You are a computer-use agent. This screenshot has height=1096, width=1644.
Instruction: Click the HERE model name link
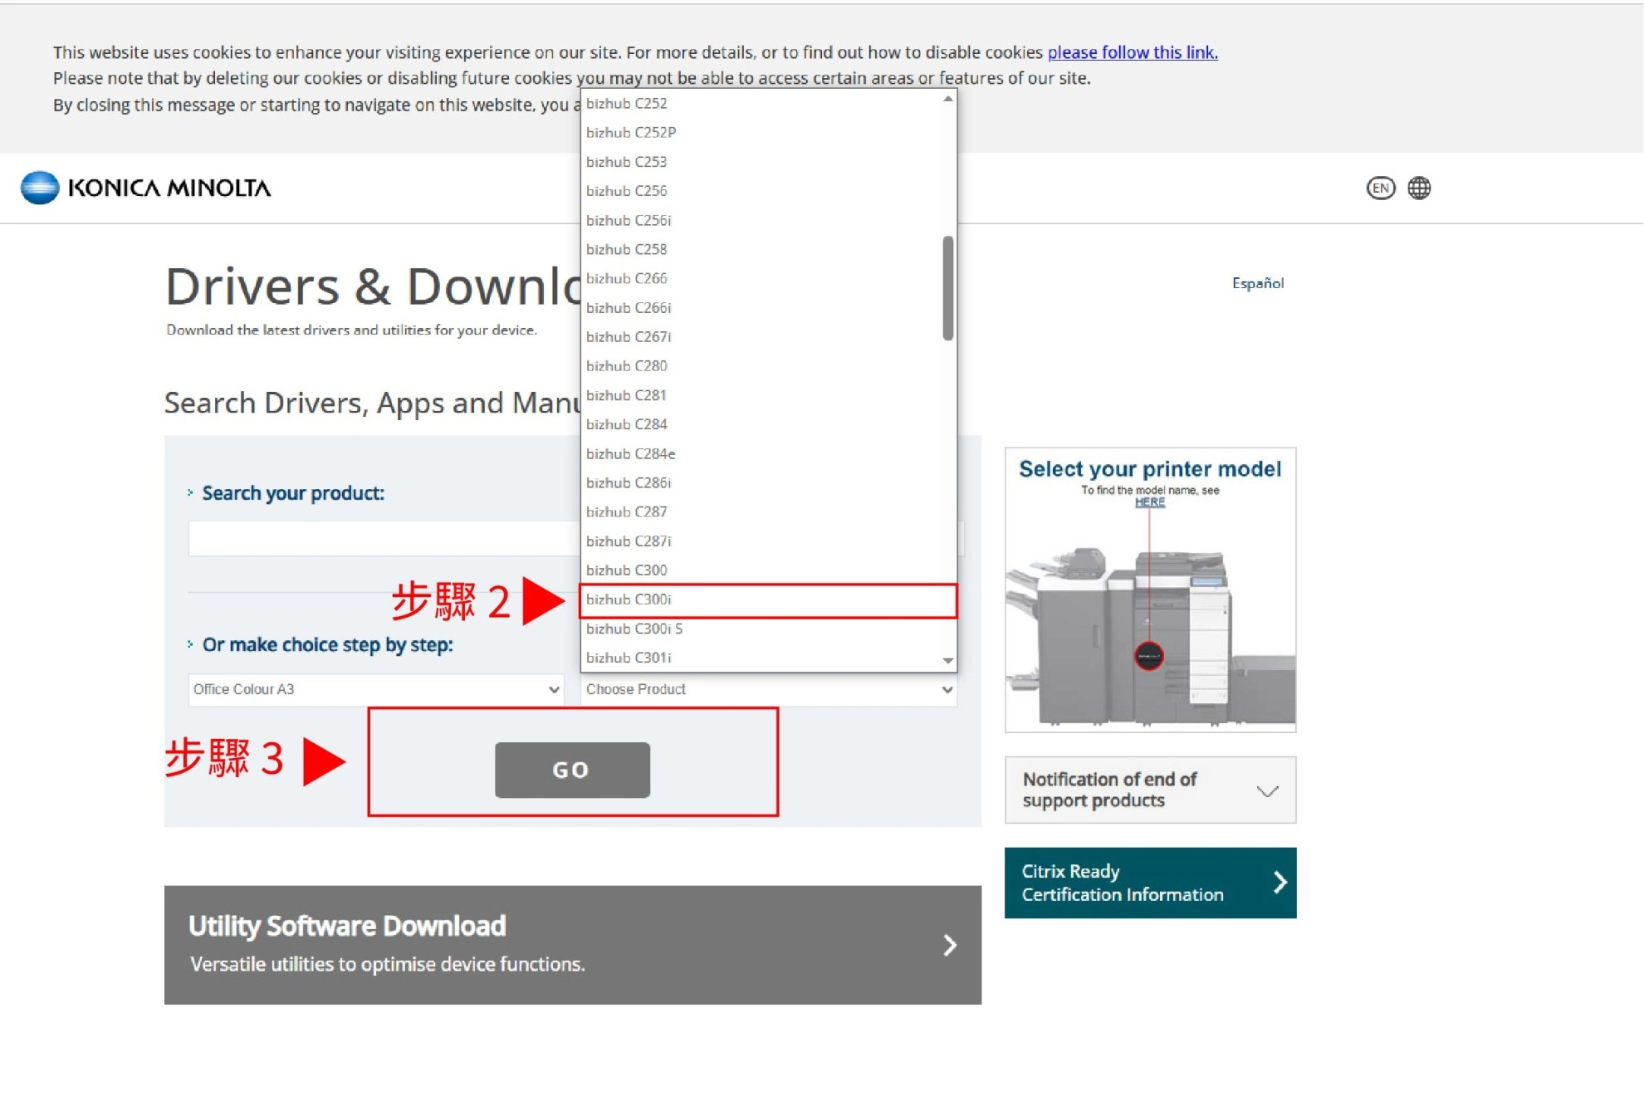point(1149,502)
